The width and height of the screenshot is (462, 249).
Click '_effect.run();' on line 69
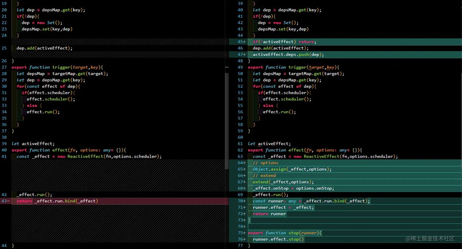(x=270, y=195)
